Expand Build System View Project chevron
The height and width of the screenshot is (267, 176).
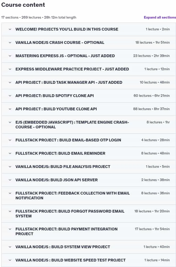click(x=10, y=247)
